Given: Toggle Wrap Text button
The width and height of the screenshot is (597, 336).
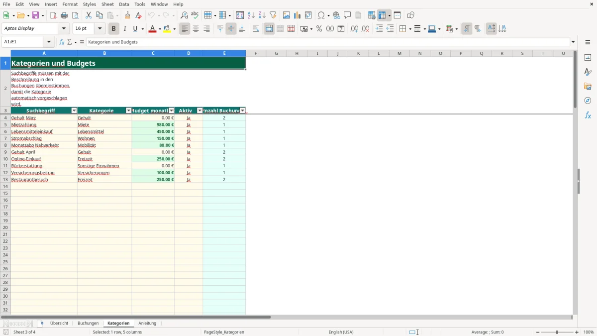Looking at the screenshot, I should pyautogui.click(x=256, y=29).
